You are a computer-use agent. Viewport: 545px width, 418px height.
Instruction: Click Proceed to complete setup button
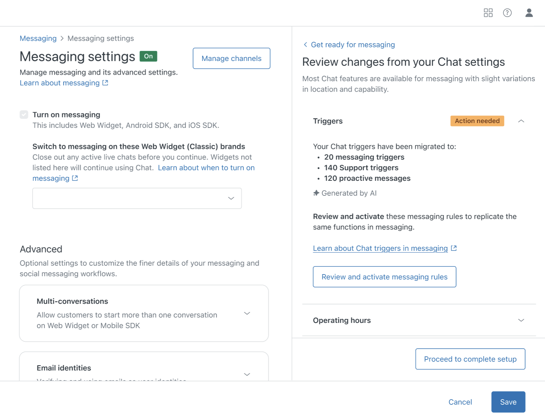click(x=470, y=359)
